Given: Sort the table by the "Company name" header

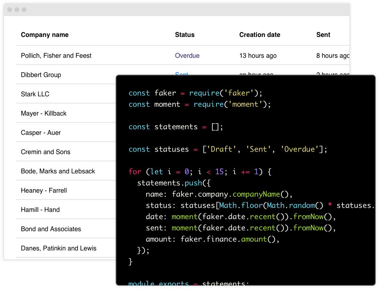Looking at the screenshot, I should [x=45, y=35].
